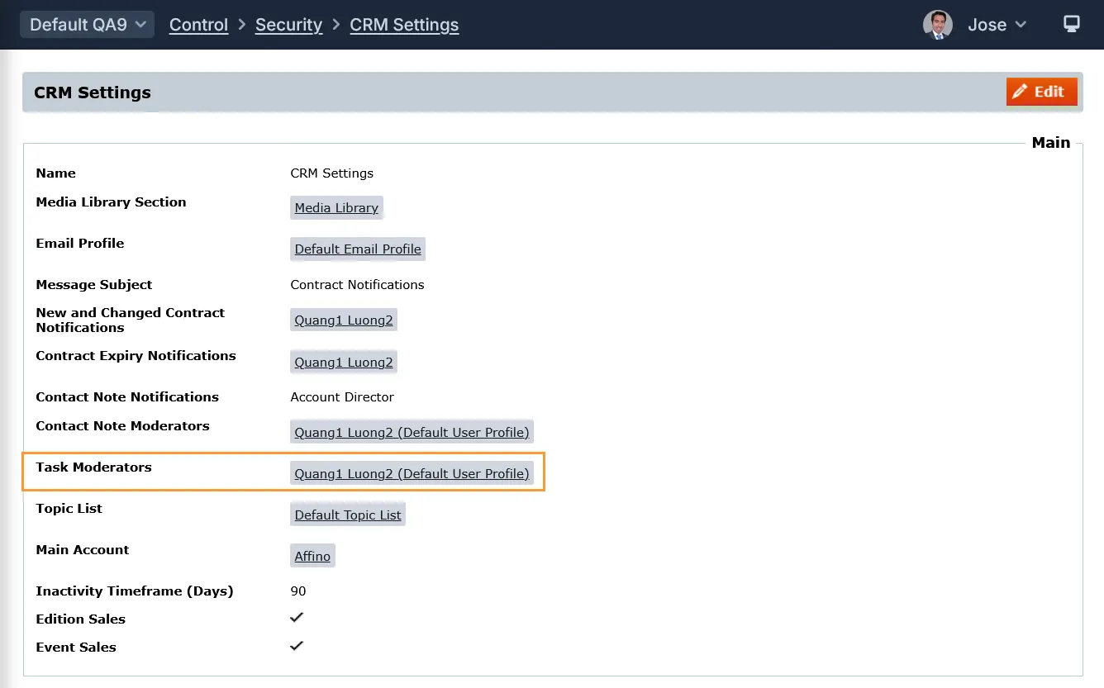Open the Default Topic List link
Screen dimensions: 1104x688
[x=348, y=515]
